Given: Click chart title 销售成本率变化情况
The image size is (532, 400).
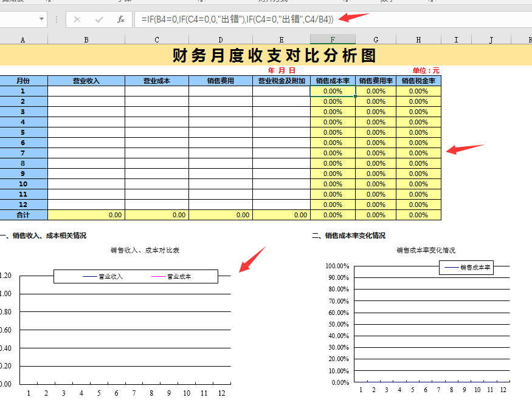Looking at the screenshot, I should click(x=426, y=250).
